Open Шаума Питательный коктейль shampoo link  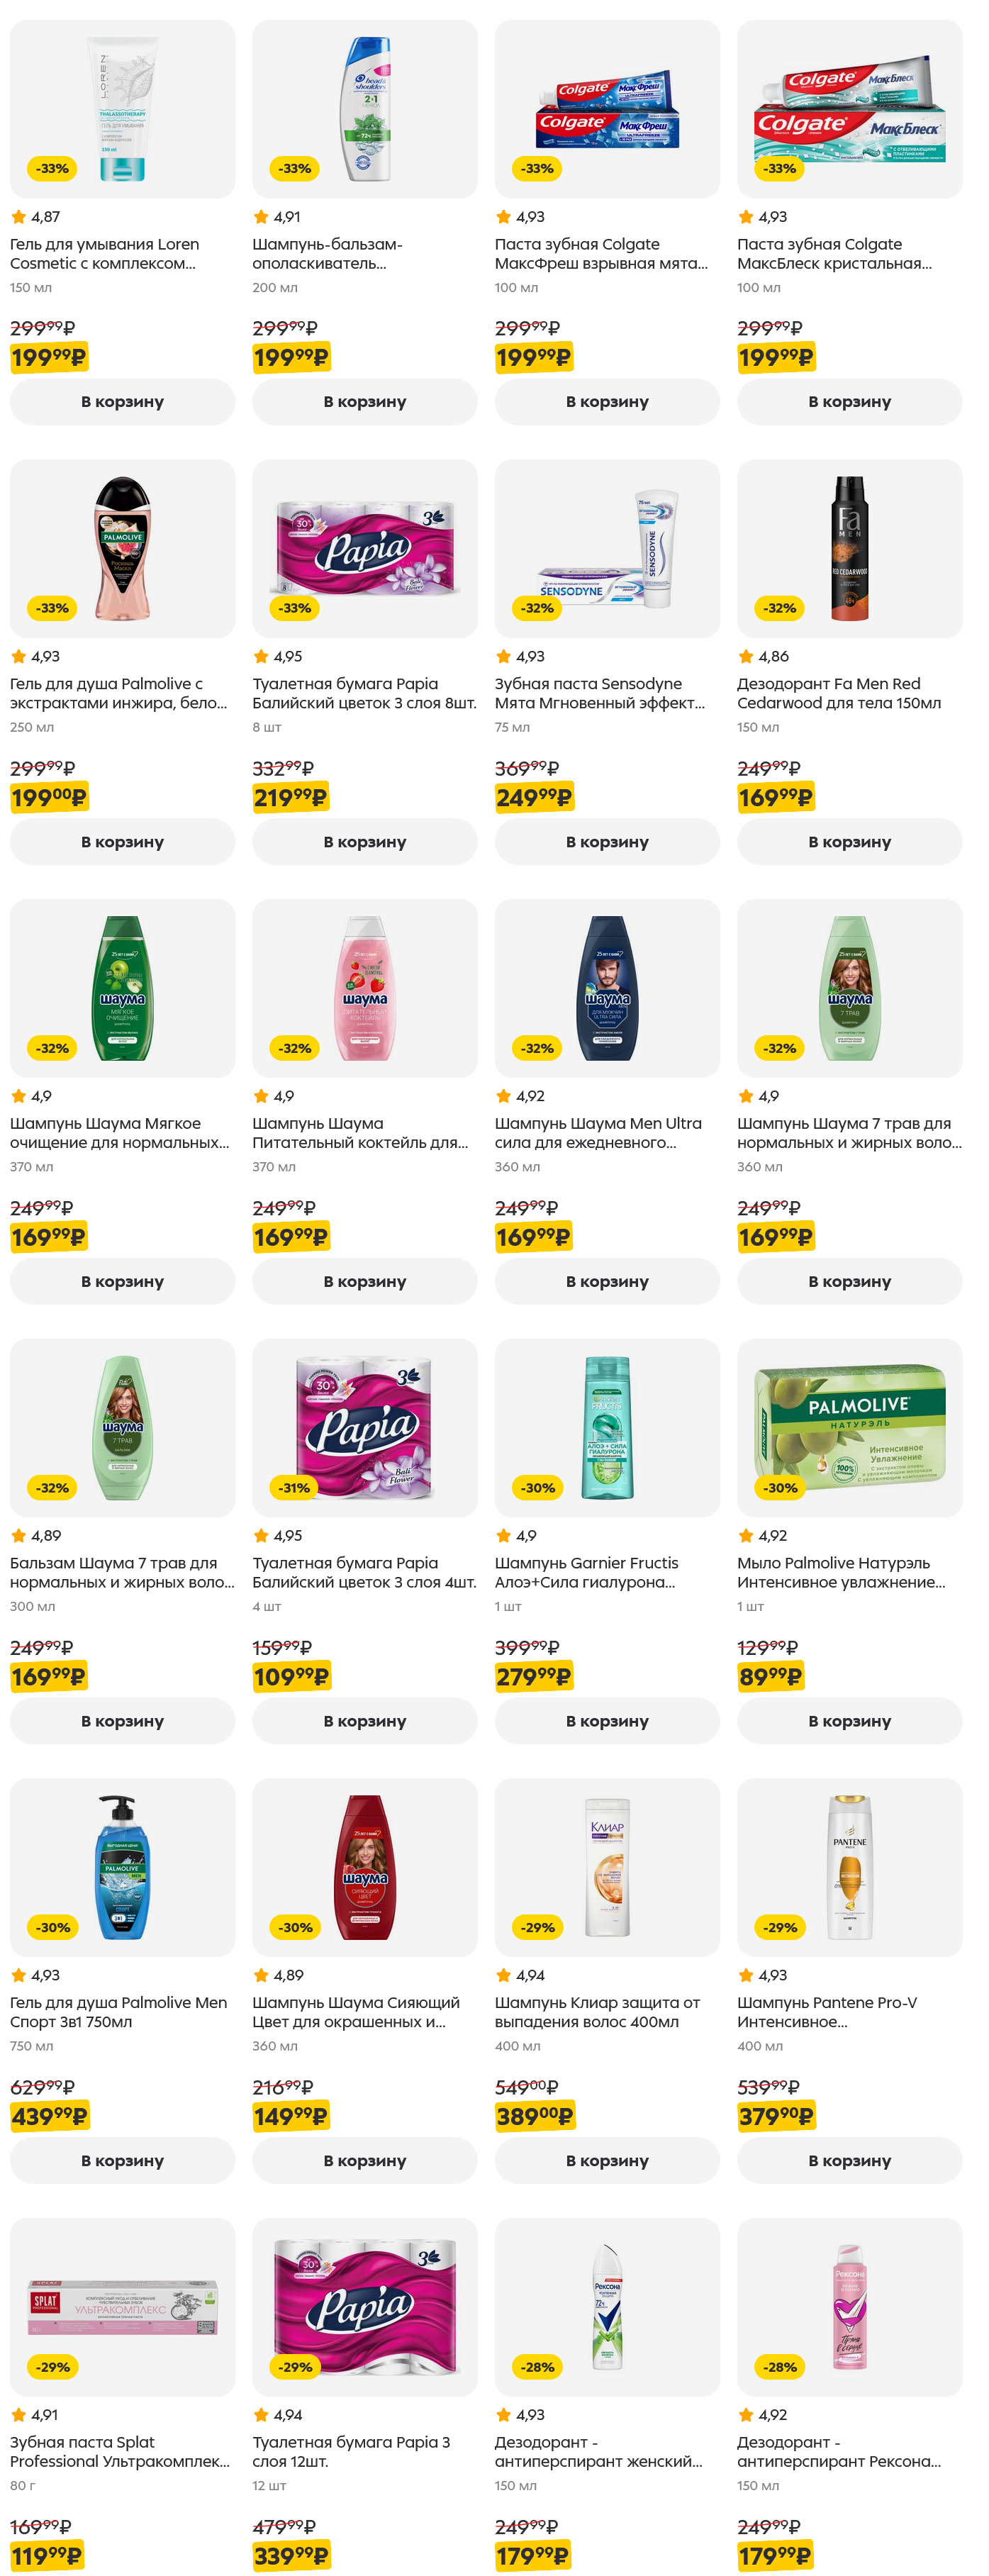[x=359, y=1133]
